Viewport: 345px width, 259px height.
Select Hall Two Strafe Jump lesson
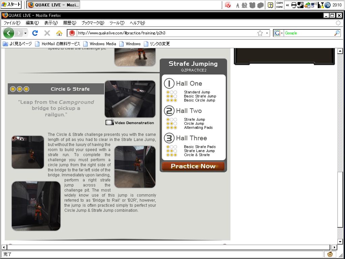(194, 119)
